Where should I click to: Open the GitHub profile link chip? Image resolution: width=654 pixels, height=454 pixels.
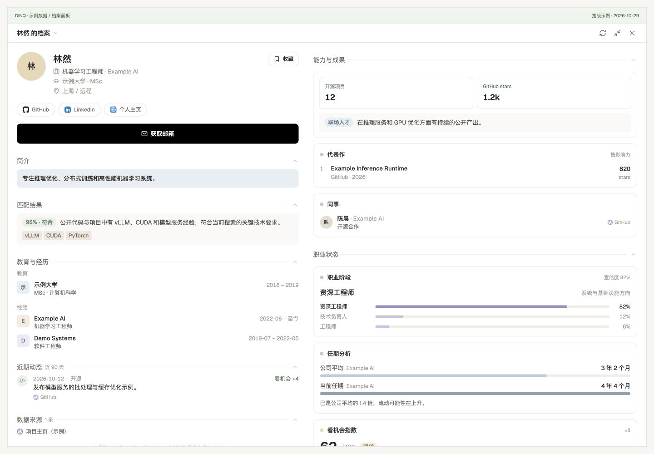[x=36, y=109]
